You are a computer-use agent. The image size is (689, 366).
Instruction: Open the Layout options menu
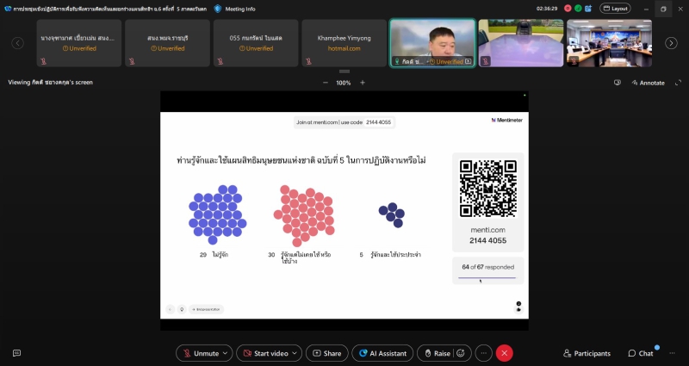614,9
